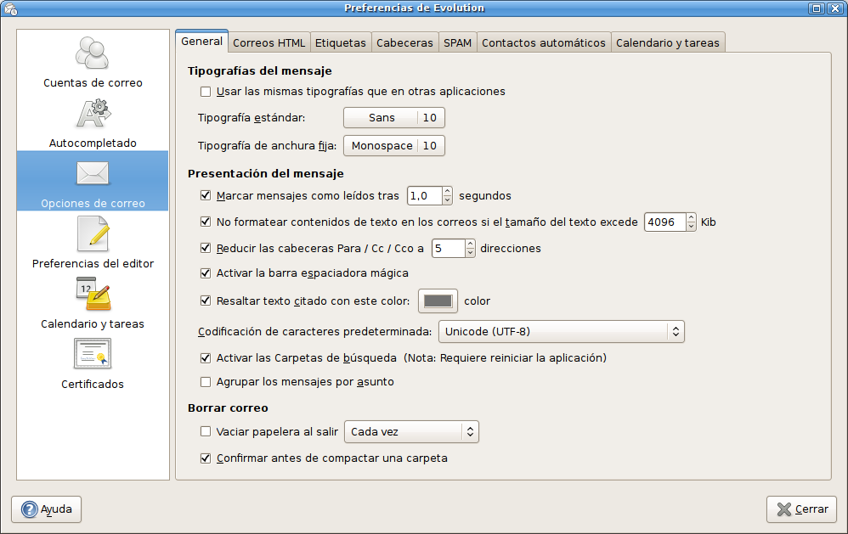Open the Calendario y tareas tab
Viewport: 848px width, 534px height.
pos(668,42)
